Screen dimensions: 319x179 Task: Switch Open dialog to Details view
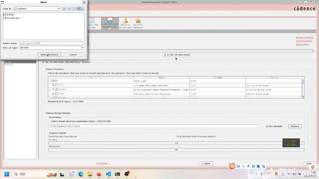[x=83, y=9]
